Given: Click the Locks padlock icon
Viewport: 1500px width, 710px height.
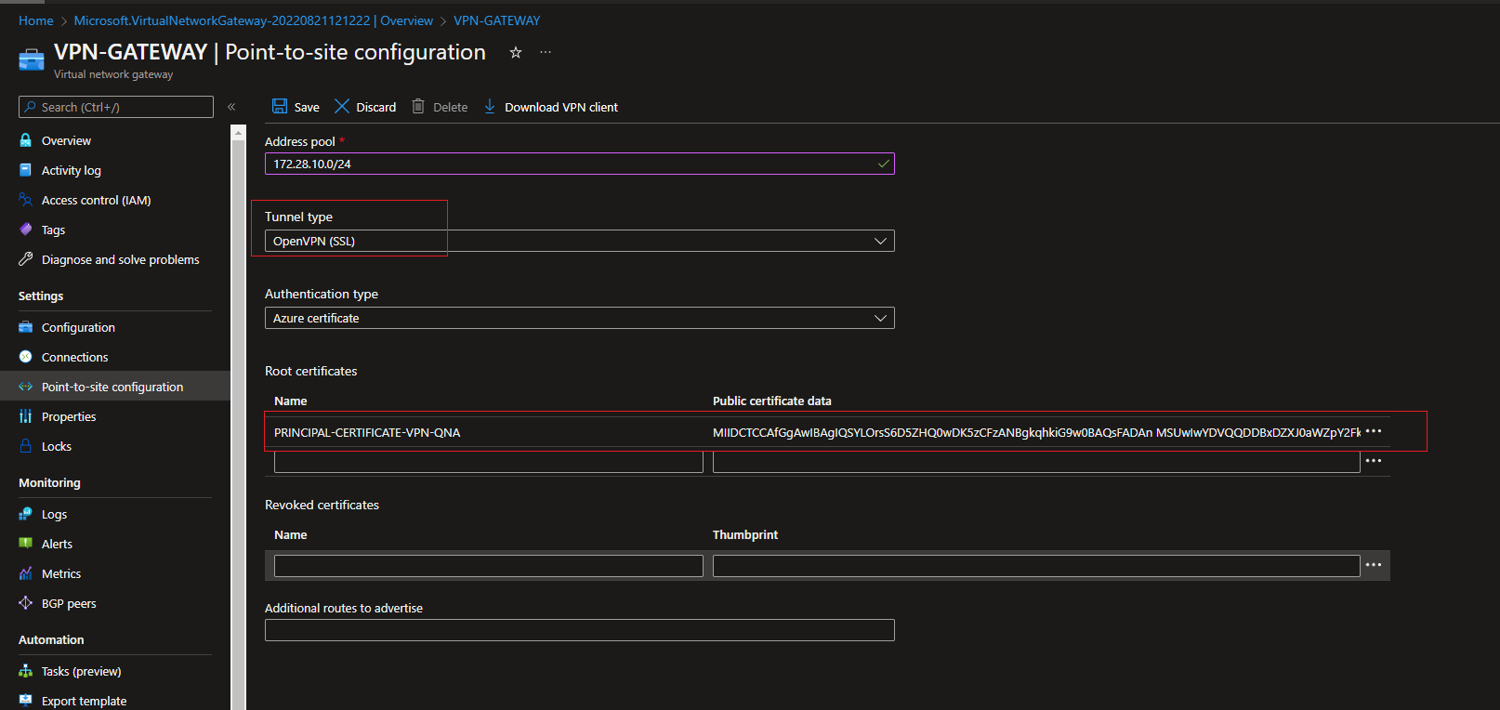Looking at the screenshot, I should click(26, 446).
